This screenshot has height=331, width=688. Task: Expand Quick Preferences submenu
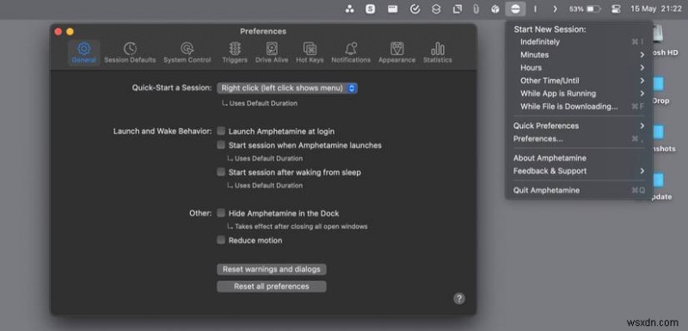(x=579, y=126)
